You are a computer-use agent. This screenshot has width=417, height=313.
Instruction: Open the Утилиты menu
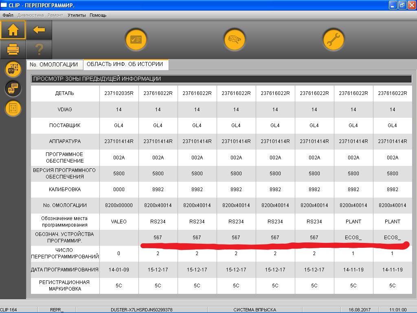point(77,15)
